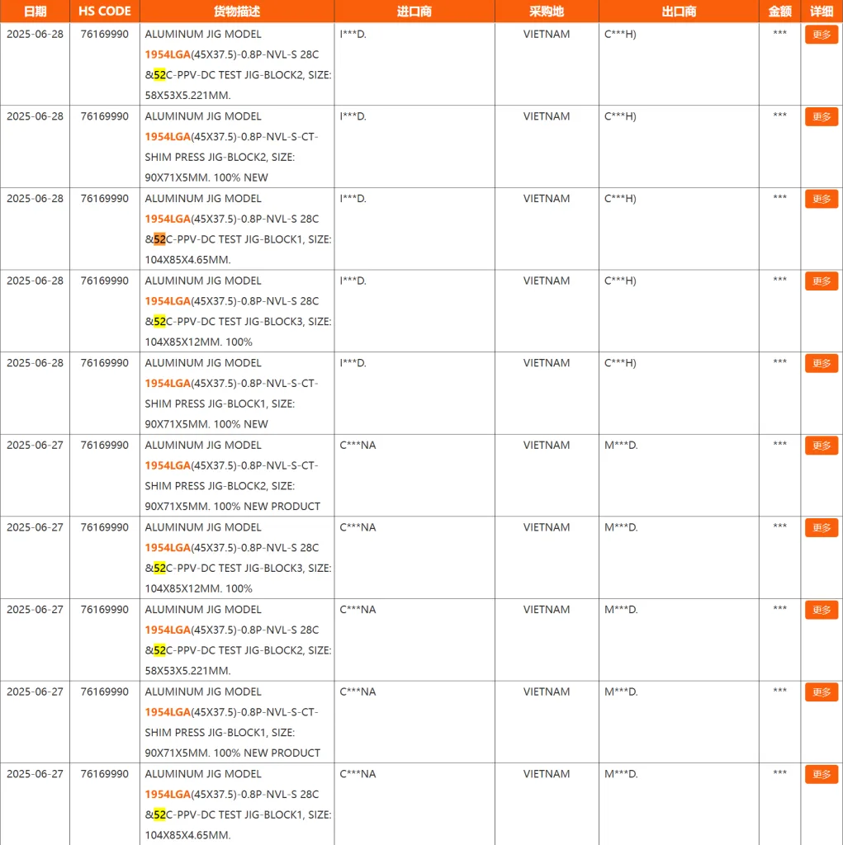The height and width of the screenshot is (845, 843).
Task: Click 更多 for 06-28 SHIM PRESS JIG-BLOCK1 row
Action: [x=821, y=364]
